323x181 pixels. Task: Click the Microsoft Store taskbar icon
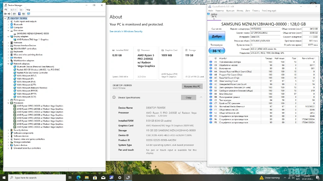pos(95,178)
